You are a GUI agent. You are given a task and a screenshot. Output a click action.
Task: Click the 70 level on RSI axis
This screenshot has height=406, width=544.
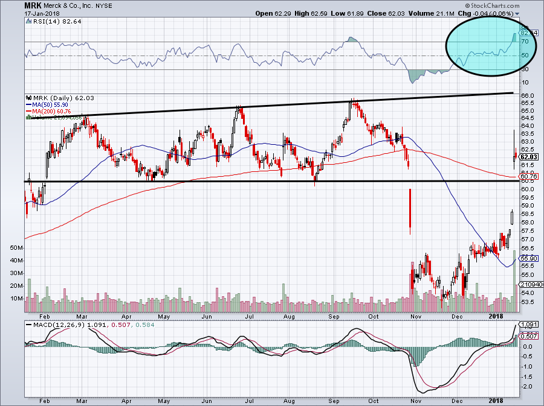(x=525, y=42)
